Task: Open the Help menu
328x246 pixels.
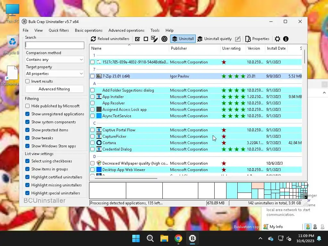Action: [x=169, y=30]
